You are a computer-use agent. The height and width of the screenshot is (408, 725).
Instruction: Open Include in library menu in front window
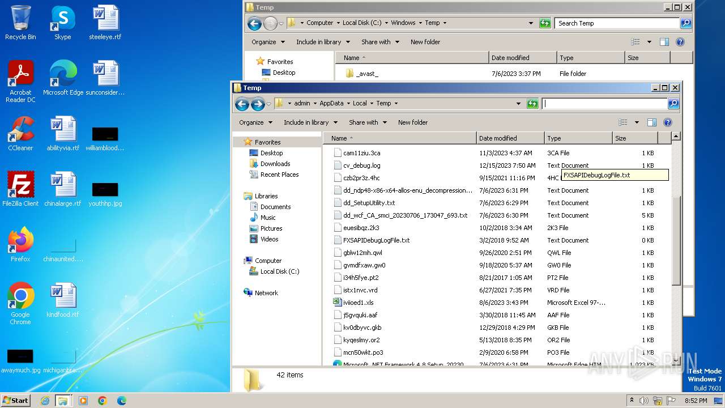(x=310, y=122)
